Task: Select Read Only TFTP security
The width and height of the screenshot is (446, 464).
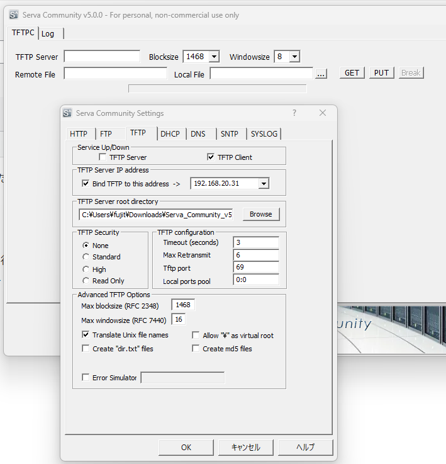Action: [x=86, y=281]
